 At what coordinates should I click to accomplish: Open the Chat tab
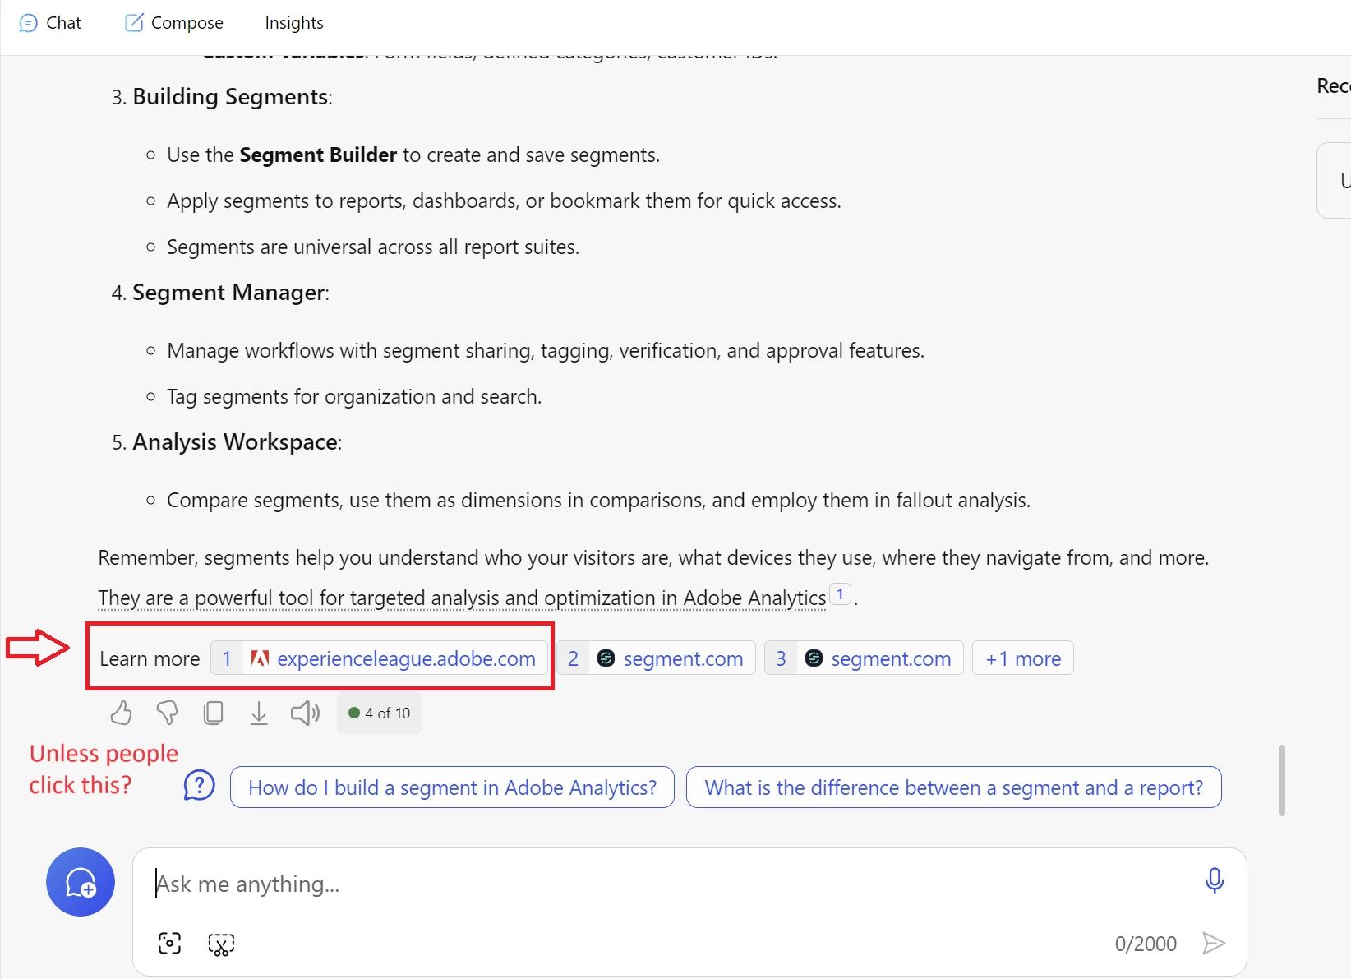click(x=50, y=23)
